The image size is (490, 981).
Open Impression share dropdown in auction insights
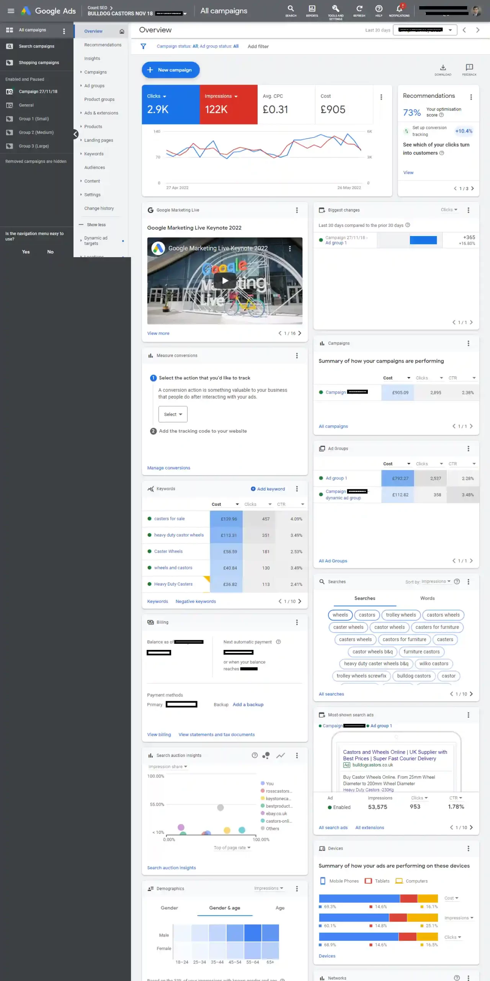[168, 766]
